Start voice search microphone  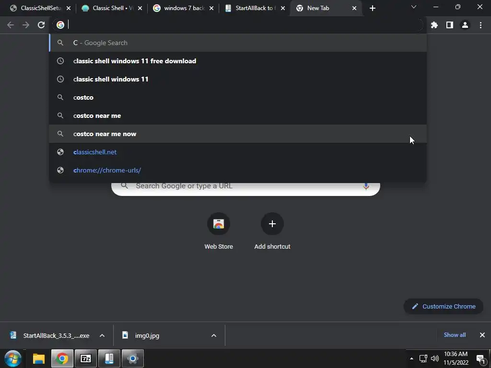coord(366,186)
